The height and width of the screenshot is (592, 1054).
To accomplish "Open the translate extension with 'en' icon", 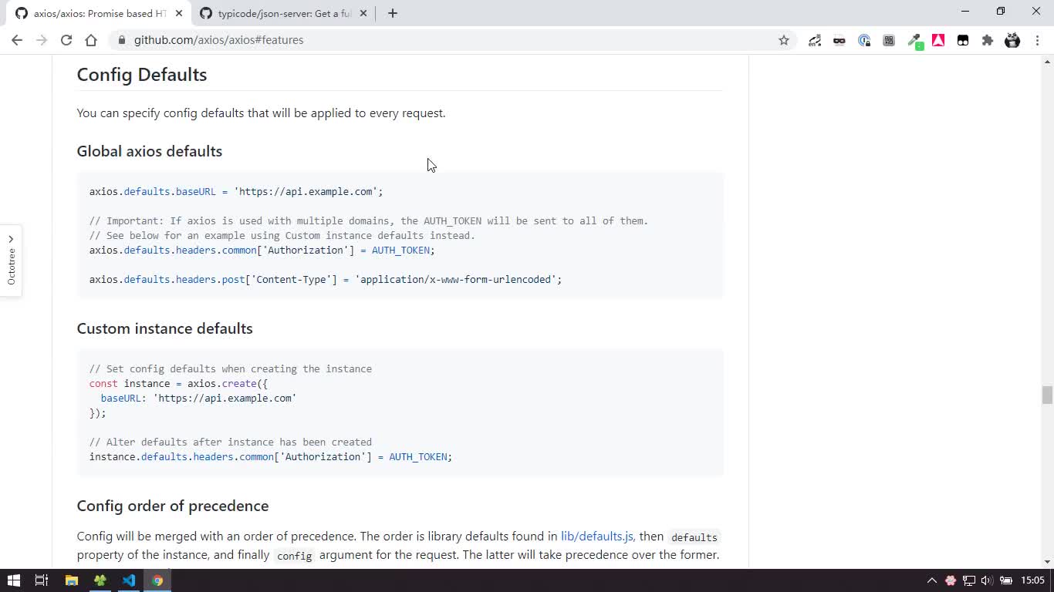I will 815,40.
